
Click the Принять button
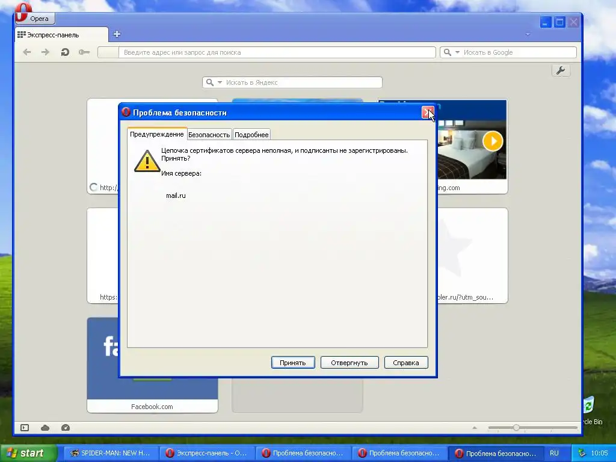pyautogui.click(x=293, y=363)
